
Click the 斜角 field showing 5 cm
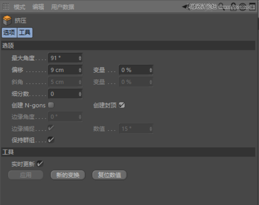point(65,82)
